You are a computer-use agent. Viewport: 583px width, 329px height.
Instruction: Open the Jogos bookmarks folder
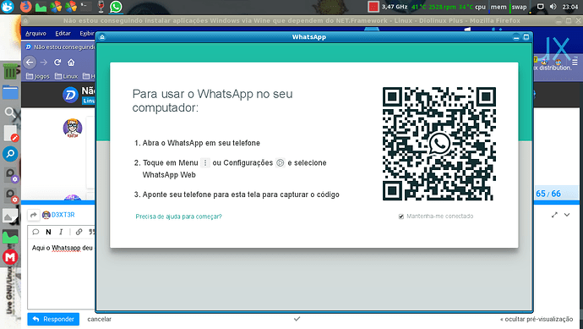(x=37, y=76)
